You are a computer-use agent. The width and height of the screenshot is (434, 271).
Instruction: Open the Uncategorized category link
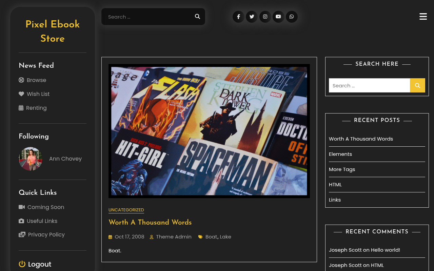[126, 210]
